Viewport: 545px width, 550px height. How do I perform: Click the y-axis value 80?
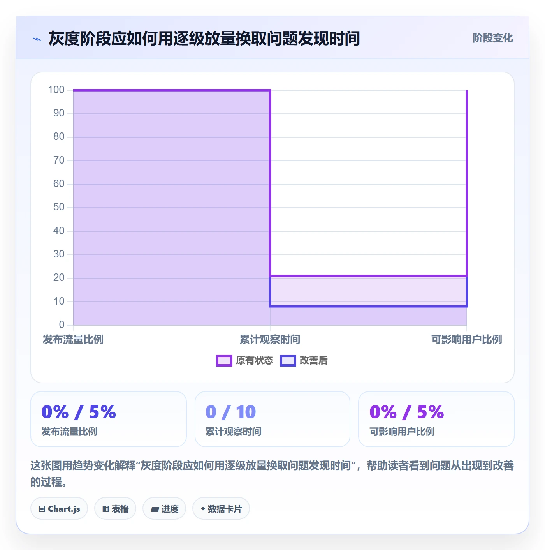(59, 137)
